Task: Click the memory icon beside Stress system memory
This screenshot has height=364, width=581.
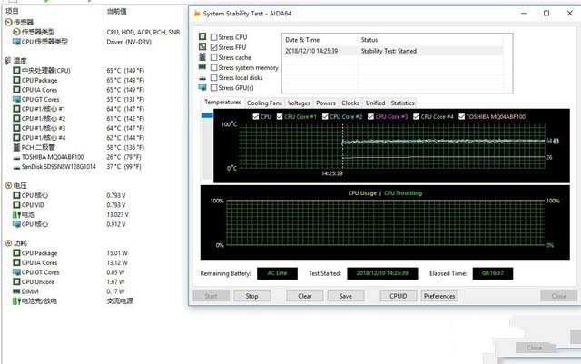Action: point(202,68)
